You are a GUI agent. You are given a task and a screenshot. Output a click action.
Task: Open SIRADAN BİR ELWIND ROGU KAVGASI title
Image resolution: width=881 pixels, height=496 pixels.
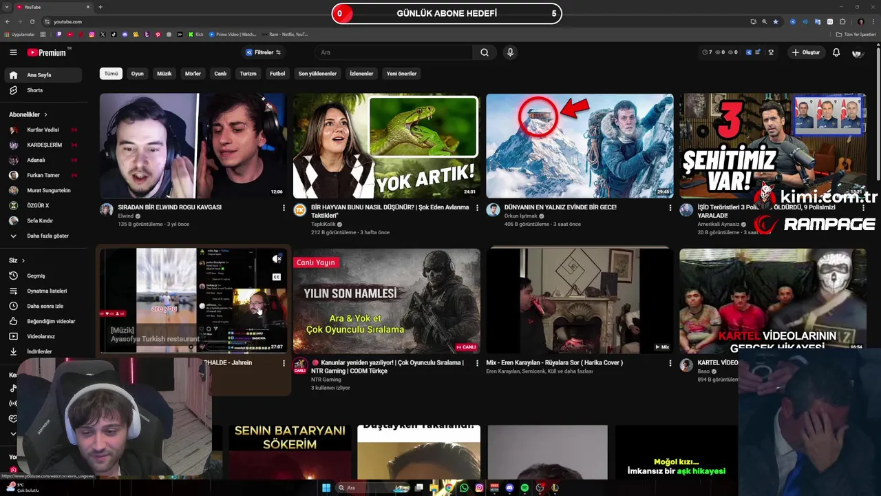point(169,207)
